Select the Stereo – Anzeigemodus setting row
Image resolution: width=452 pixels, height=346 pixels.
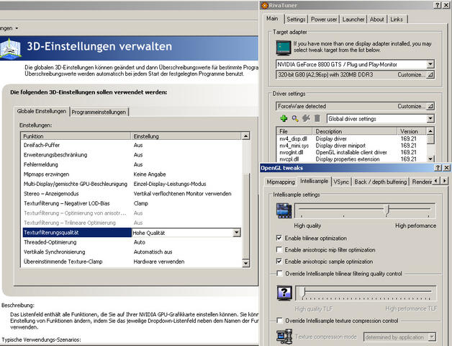(x=132, y=193)
